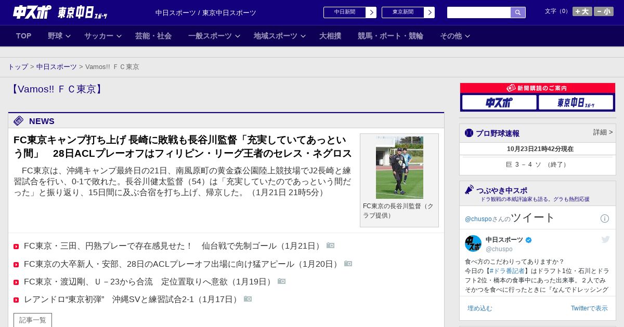Click the 巨 3－4 ソ score row
Screen dimensions: 624x327
[538, 165]
